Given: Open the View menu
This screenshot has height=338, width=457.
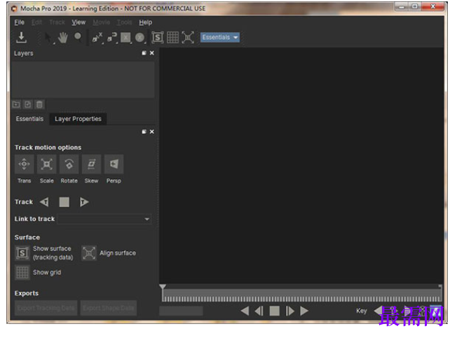Looking at the screenshot, I should click(79, 22).
